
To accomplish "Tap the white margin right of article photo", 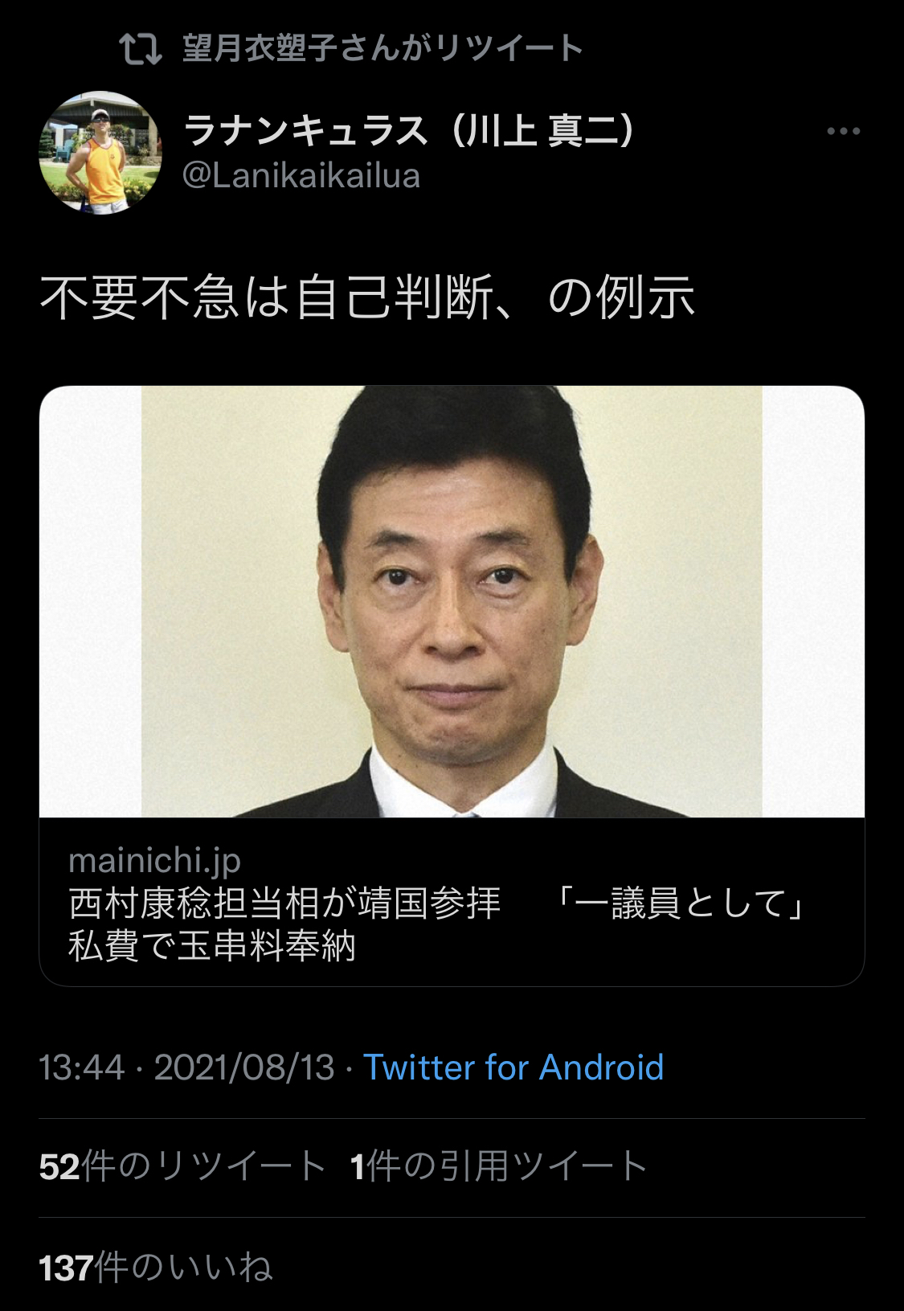I will click(813, 601).
